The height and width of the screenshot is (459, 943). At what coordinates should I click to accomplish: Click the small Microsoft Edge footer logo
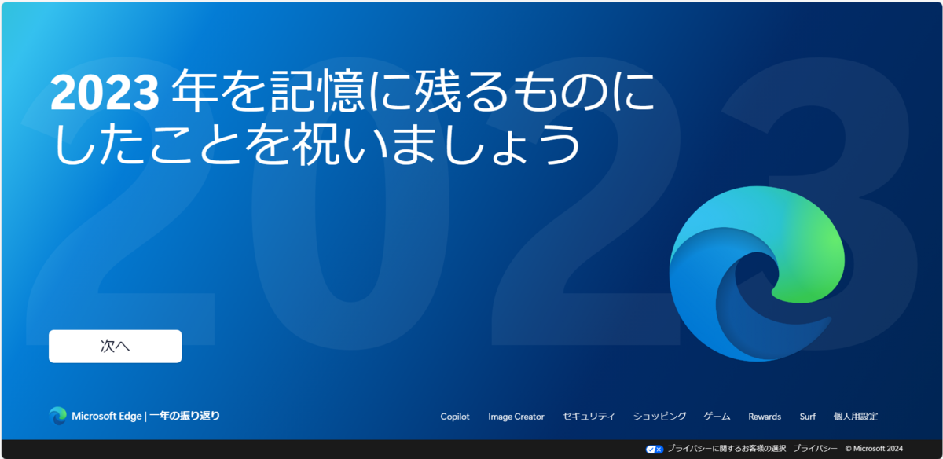tap(57, 416)
